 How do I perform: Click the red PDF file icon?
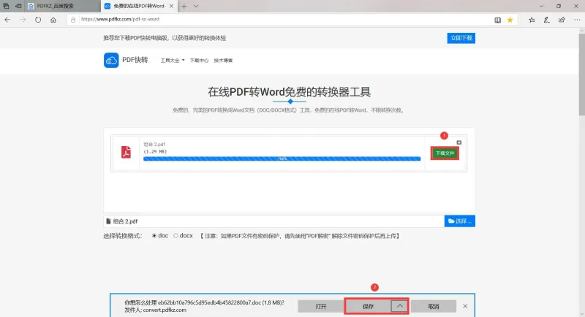pos(126,152)
